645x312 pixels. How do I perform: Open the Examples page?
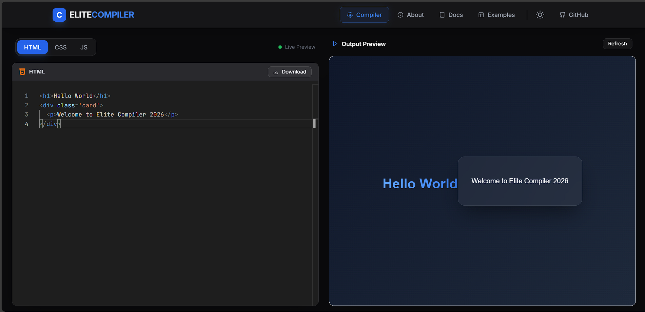(x=496, y=15)
